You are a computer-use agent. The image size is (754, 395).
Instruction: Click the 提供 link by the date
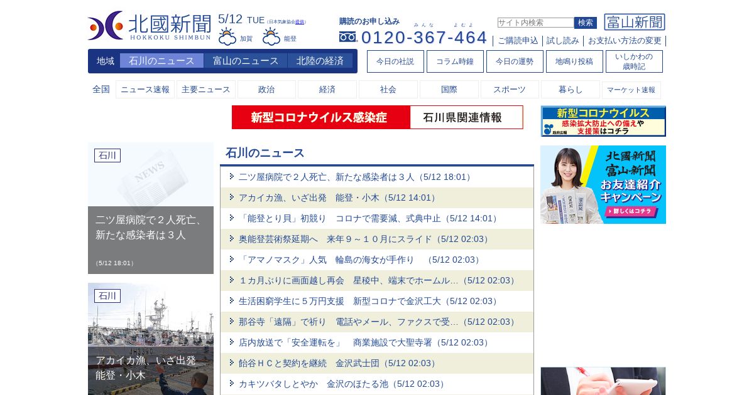(300, 22)
